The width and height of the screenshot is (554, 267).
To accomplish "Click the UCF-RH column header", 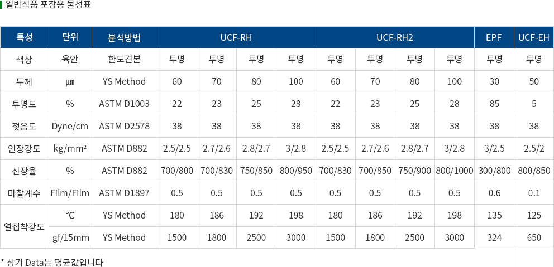I will point(236,37).
